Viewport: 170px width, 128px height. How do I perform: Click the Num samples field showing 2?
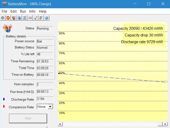point(45,84)
